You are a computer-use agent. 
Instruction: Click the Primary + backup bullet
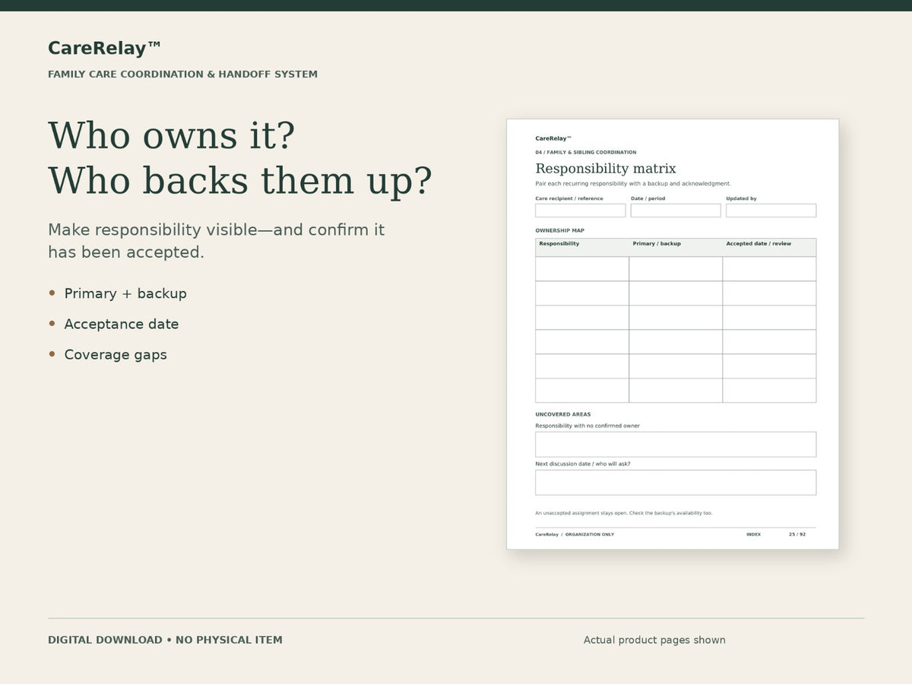(125, 293)
